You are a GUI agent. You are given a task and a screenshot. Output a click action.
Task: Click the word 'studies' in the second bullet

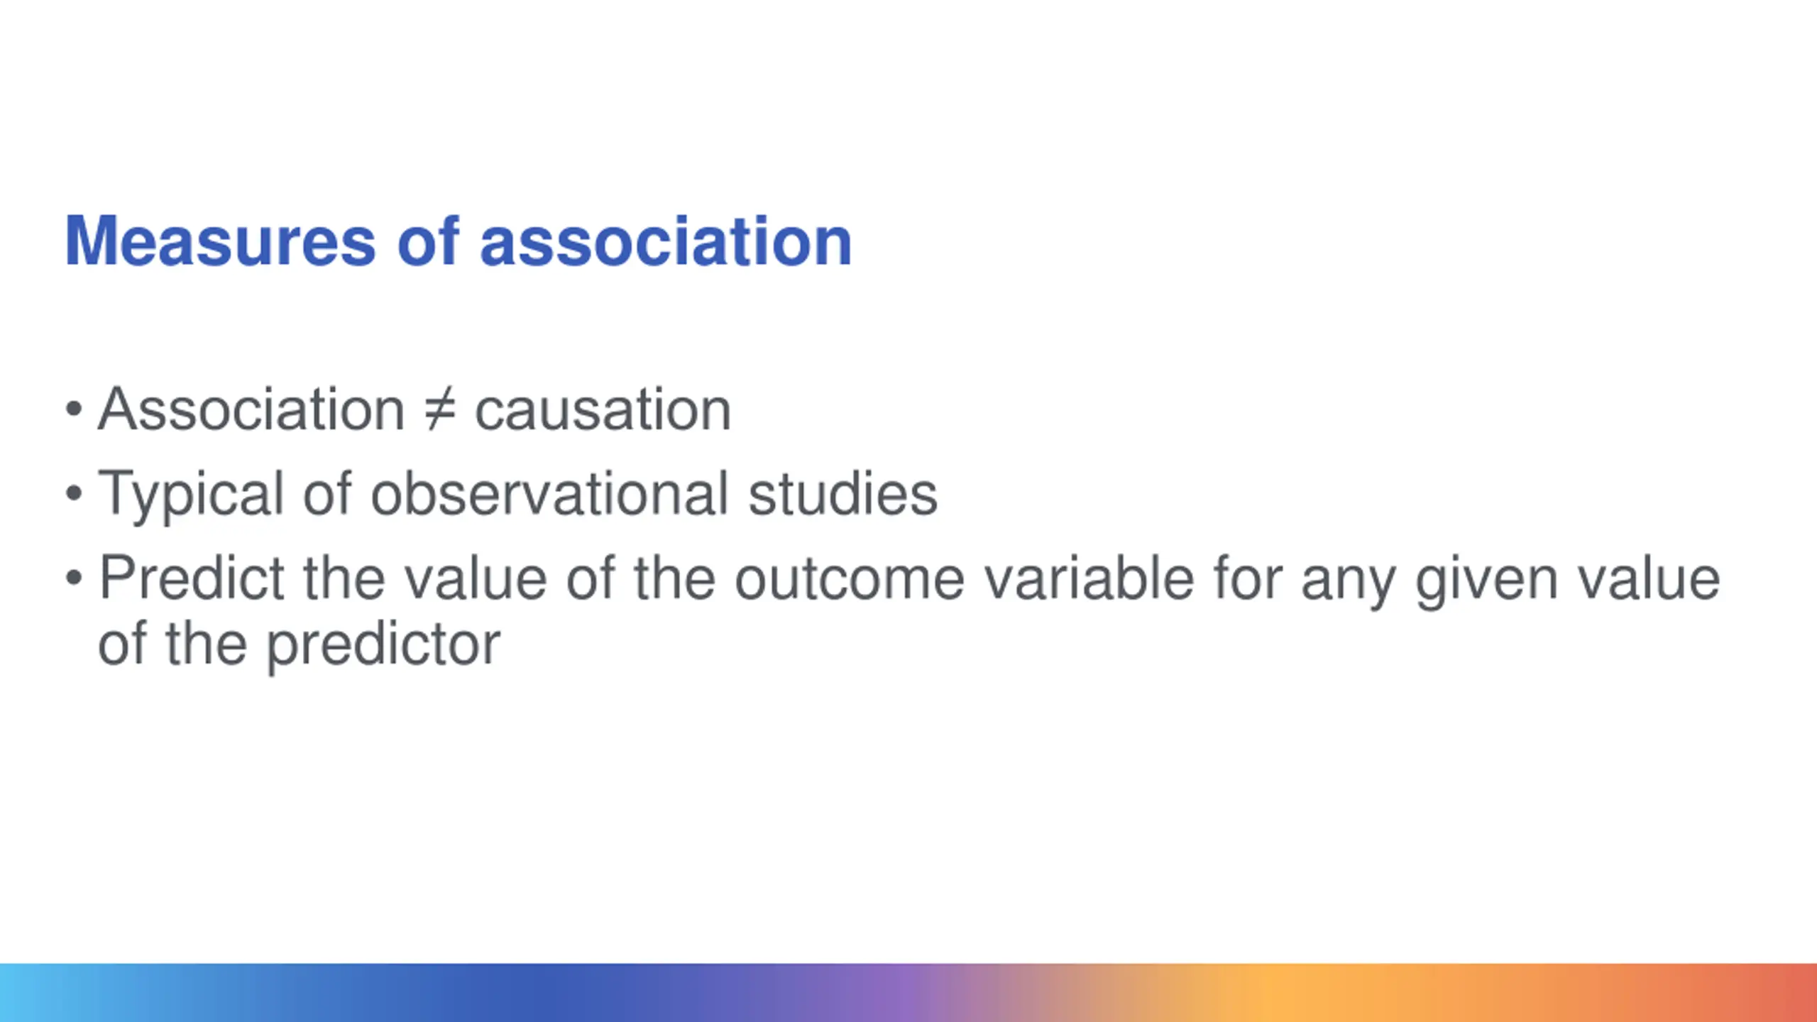pyautogui.click(x=843, y=494)
